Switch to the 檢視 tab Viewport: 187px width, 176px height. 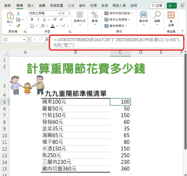105,6
